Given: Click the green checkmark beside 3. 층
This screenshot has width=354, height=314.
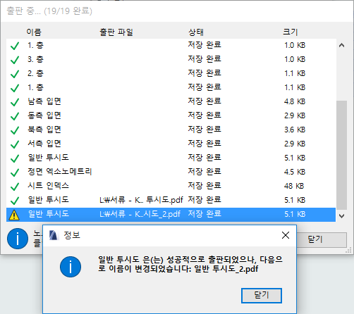Looking at the screenshot, I should point(15,60).
